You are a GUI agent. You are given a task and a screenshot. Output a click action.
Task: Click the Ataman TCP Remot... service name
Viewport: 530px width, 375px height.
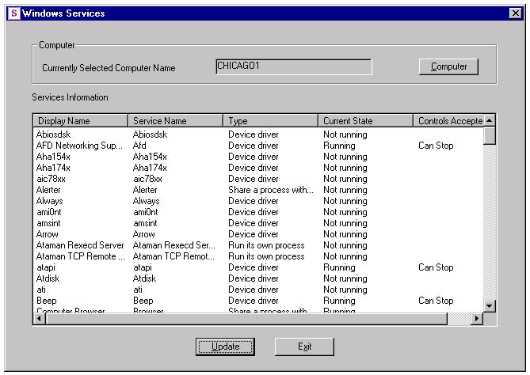pos(173,256)
